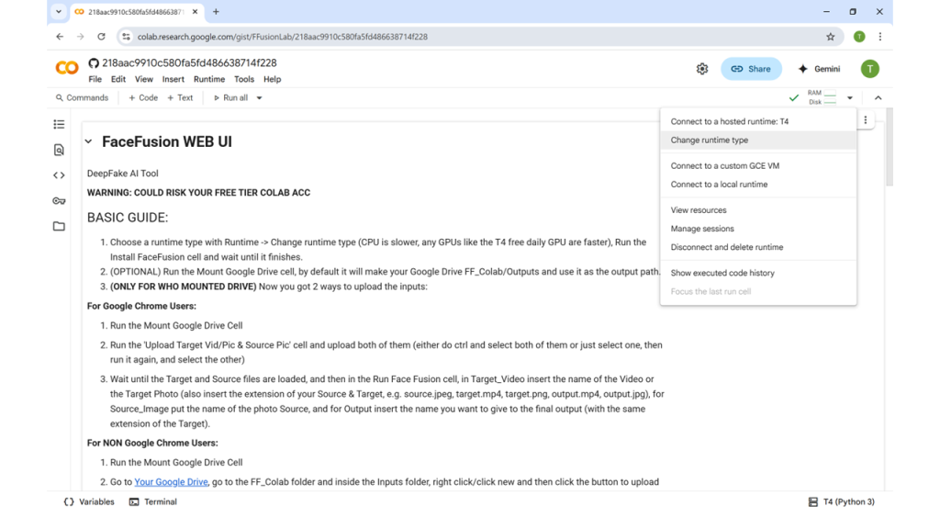
Task: Select Connect to a local runtime
Action: (x=758, y=184)
